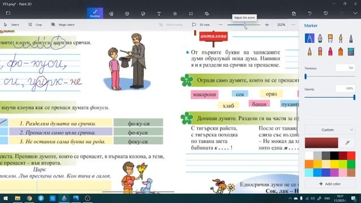This screenshot has height=203, width=361.
Task: Click the current dark red color box
Action: tap(322, 143)
